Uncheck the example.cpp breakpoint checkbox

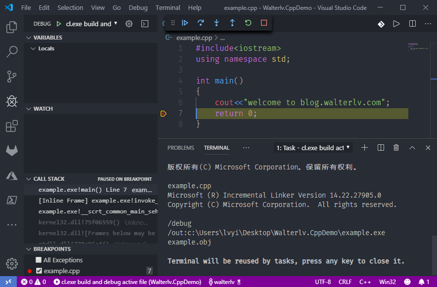pos(39,271)
